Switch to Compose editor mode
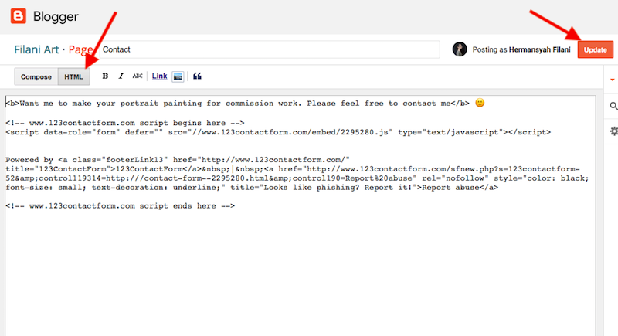Screen dimensions: 618x336 [x=36, y=76]
